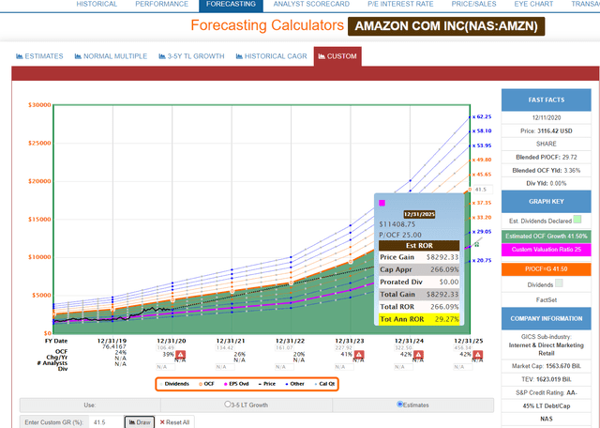The image size is (600, 428).
Task: Toggle Cal Qt series in the legend
Action: point(324,384)
